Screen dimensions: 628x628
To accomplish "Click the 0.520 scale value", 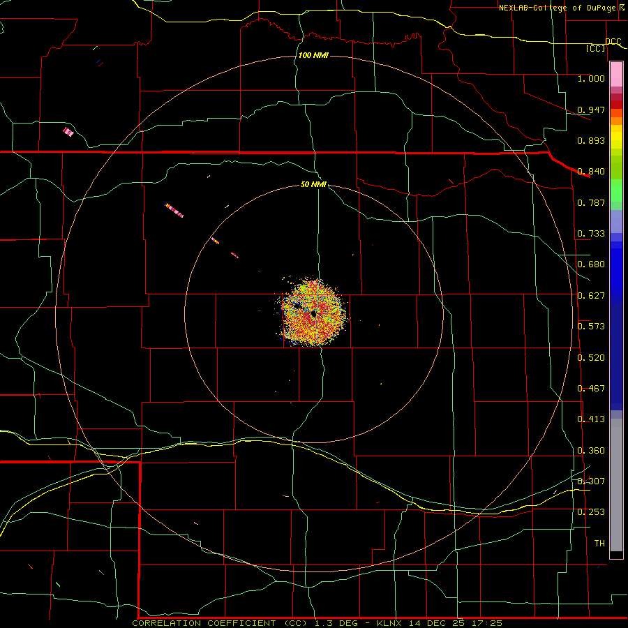I will click(591, 358).
